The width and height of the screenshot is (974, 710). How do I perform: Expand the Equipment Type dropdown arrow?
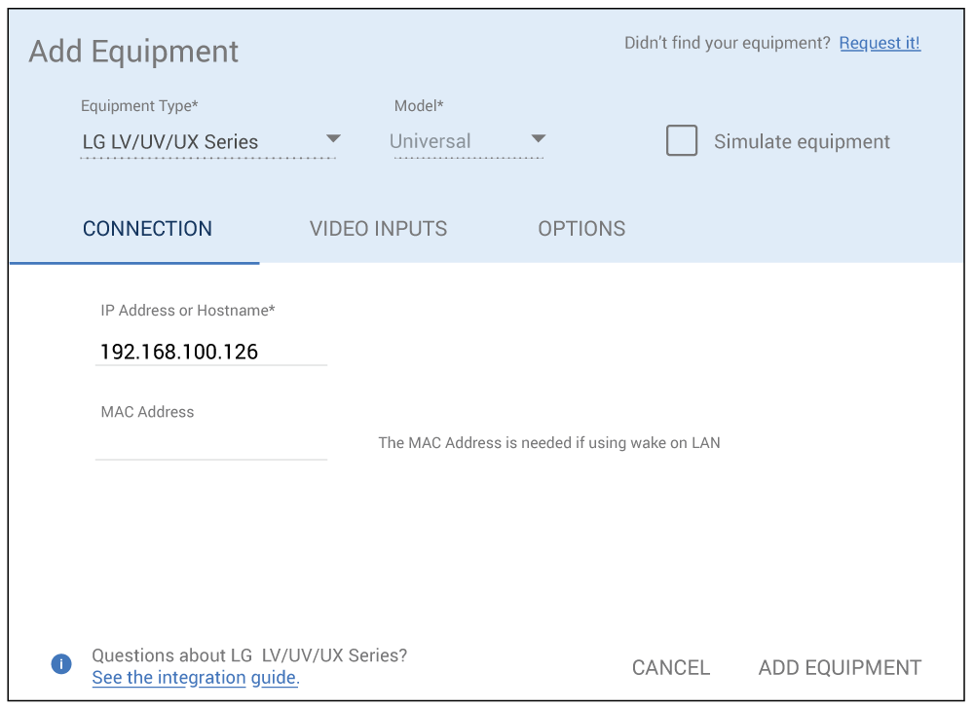[333, 138]
